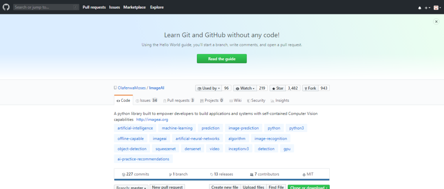This screenshot has height=189, width=444.
Task: Open the algorithm topic tag
Action: [x=237, y=139]
